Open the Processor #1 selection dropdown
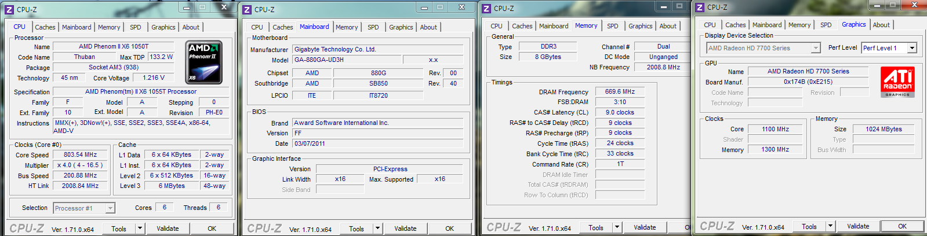Image resolution: width=927 pixels, height=236 pixels. pos(84,208)
